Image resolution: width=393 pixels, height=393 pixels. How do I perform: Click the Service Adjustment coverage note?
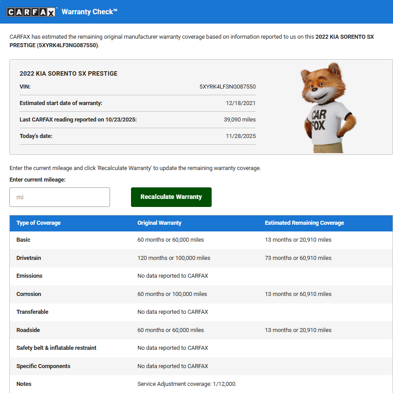187,384
